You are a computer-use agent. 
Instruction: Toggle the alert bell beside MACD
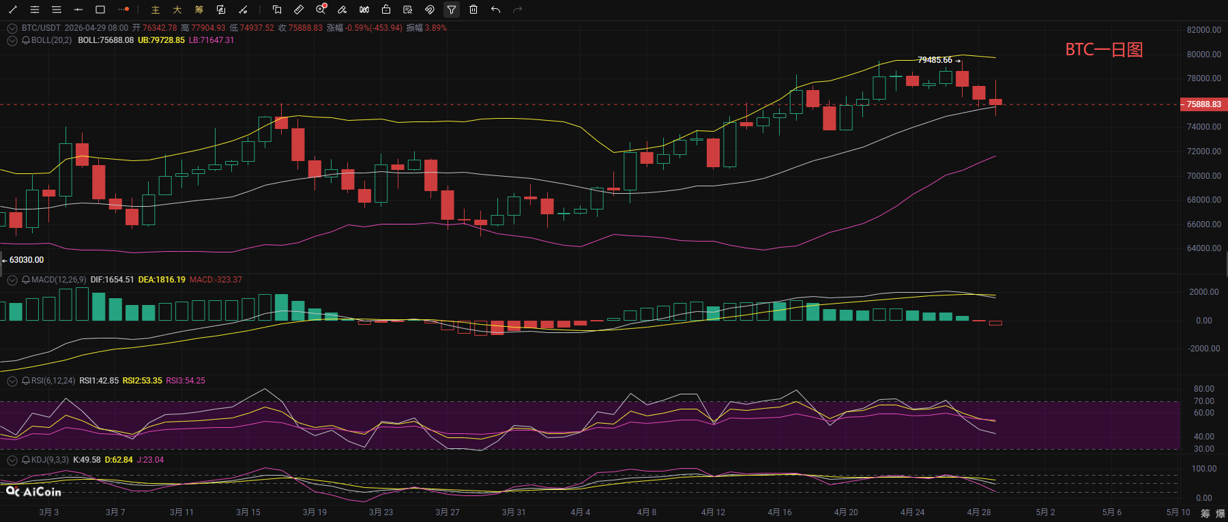click(26, 280)
